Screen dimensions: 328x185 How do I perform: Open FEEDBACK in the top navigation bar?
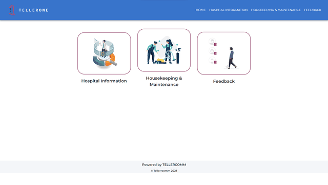pos(313,10)
